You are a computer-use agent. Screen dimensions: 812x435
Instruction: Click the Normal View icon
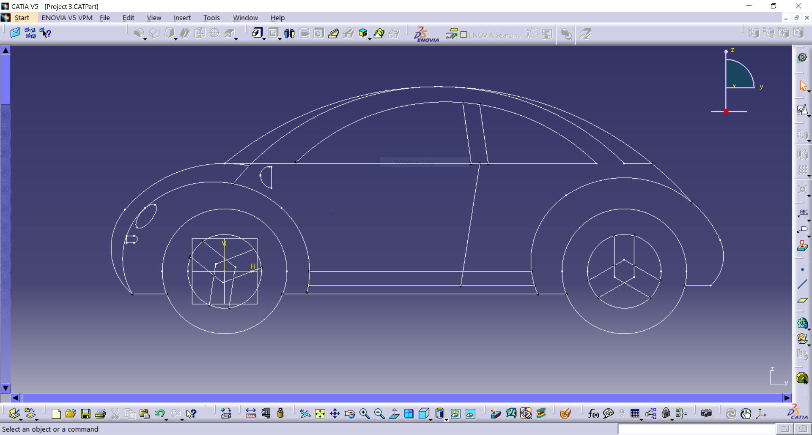(394, 413)
